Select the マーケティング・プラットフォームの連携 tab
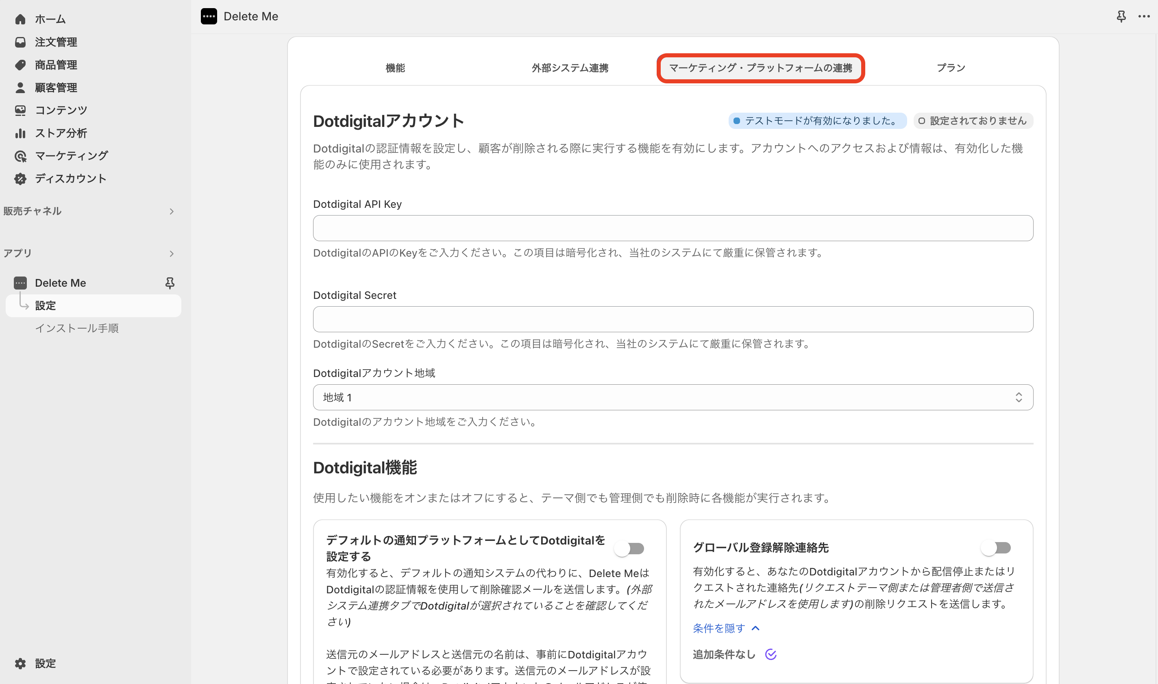 coord(761,68)
